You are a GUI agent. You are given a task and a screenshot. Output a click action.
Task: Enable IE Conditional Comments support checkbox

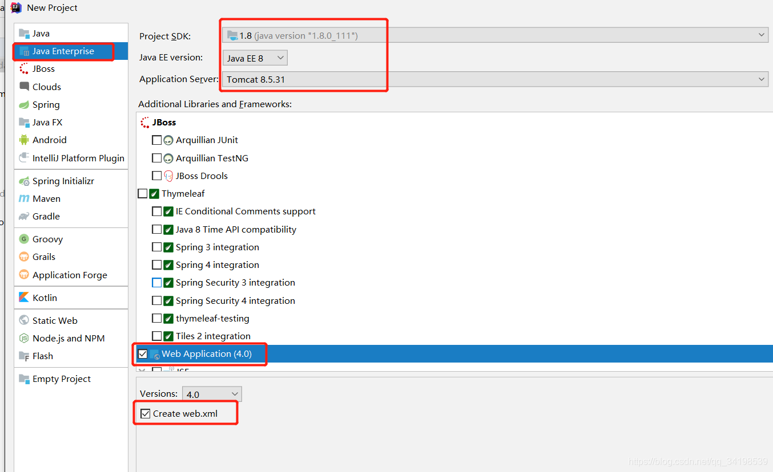pos(157,211)
